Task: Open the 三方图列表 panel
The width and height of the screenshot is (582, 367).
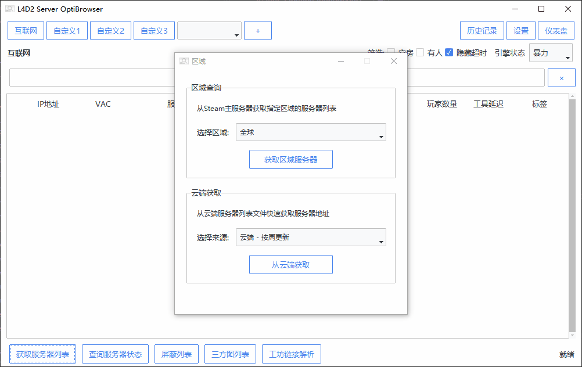Action: (x=230, y=354)
